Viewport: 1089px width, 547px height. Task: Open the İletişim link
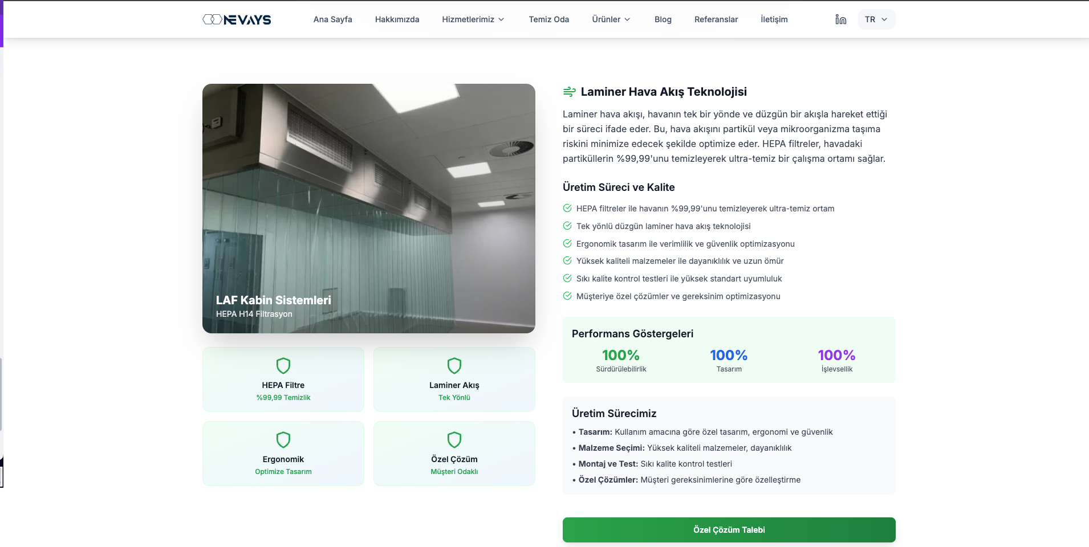[774, 19]
